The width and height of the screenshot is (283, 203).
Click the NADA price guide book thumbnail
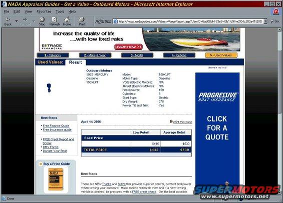point(56,179)
